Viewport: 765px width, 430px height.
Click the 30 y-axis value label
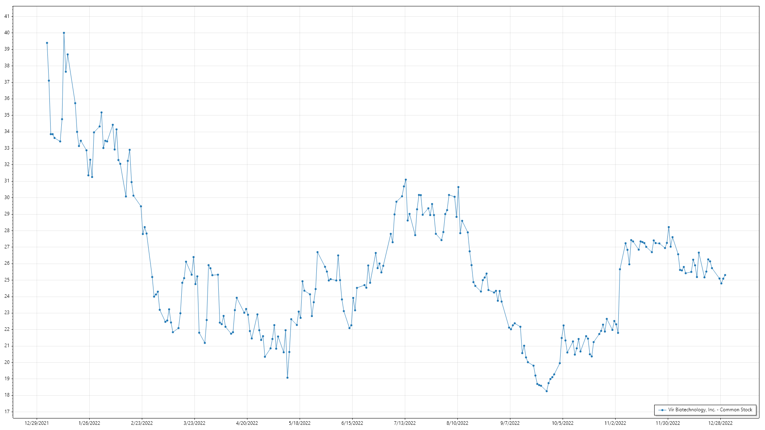point(7,197)
